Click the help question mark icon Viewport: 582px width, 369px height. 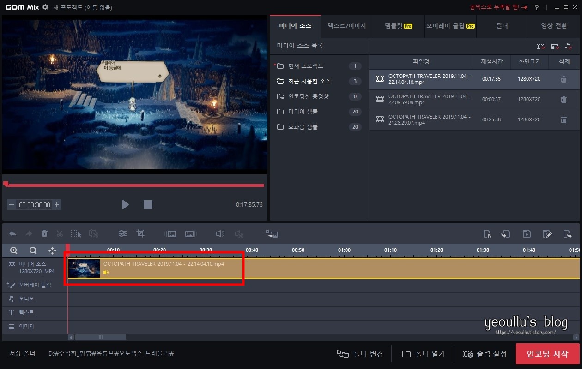coord(537,7)
